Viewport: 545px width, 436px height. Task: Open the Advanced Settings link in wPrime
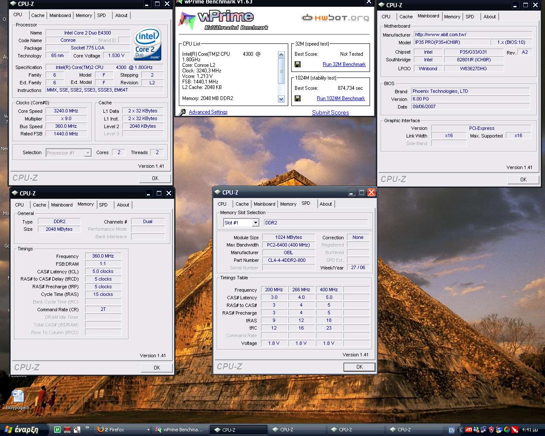click(208, 112)
